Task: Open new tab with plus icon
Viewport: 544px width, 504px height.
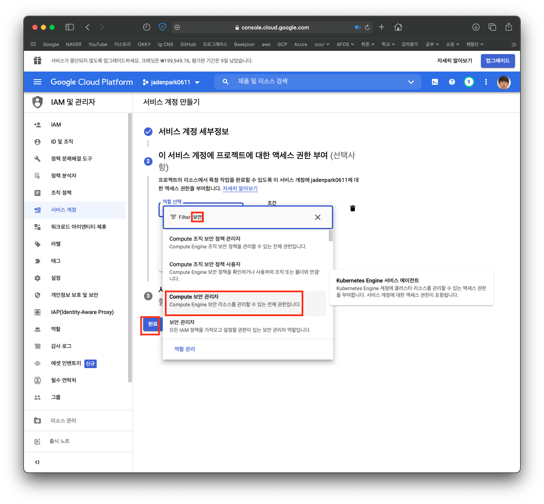Action: pos(382,27)
